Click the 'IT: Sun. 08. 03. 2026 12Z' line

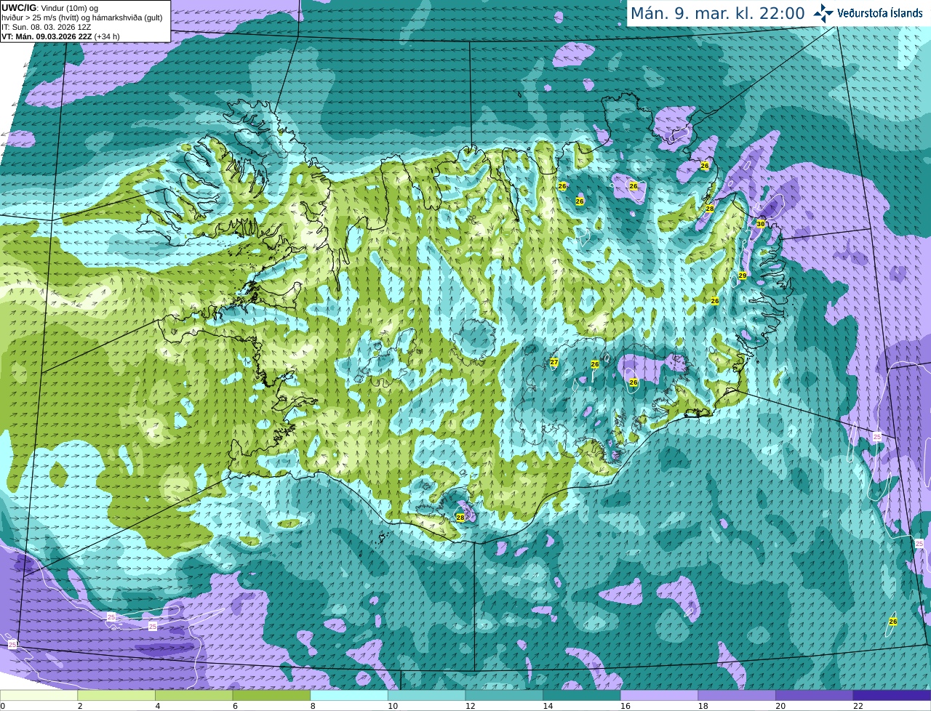coord(46,27)
